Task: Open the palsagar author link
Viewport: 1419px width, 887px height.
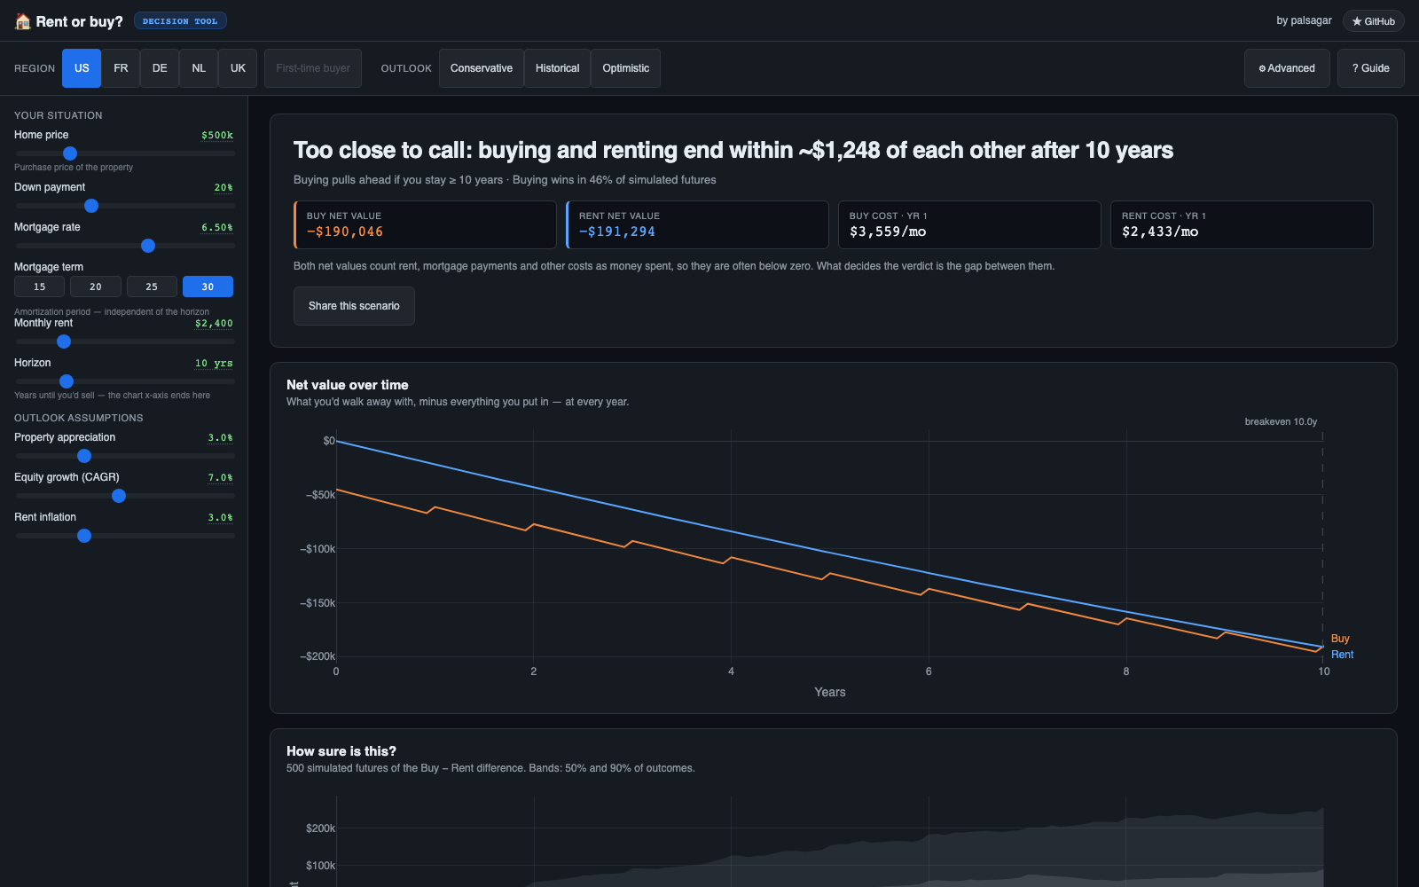Action: click(x=1304, y=20)
